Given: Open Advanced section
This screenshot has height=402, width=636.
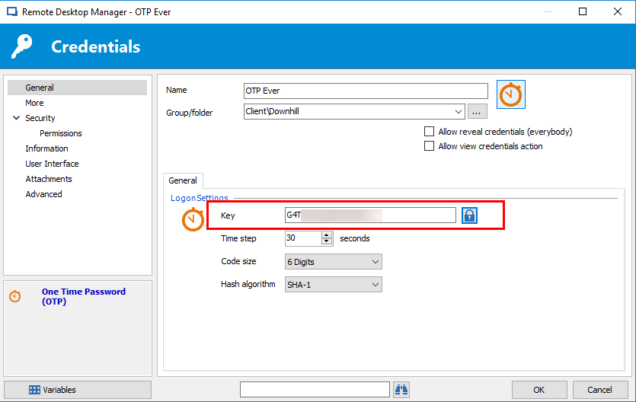Looking at the screenshot, I should click(44, 194).
